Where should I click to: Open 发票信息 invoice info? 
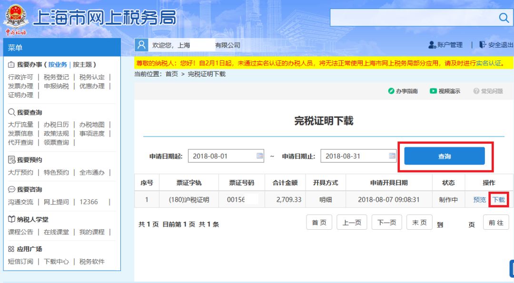coord(20,133)
